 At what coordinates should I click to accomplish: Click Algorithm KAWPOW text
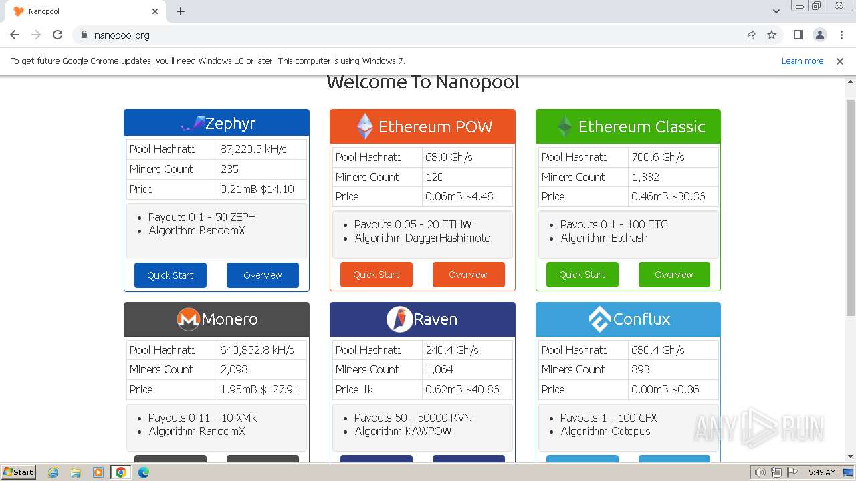(x=403, y=431)
